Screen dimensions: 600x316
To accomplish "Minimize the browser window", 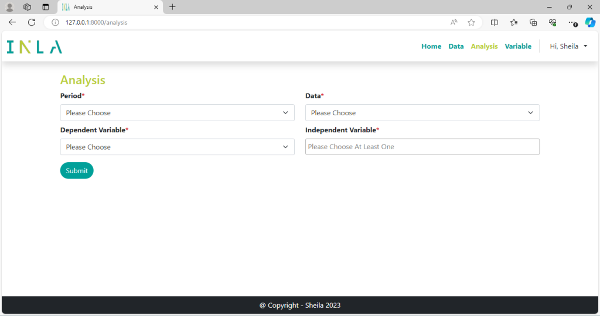I will tap(550, 7).
